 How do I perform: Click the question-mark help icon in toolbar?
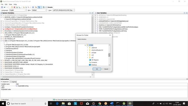(46, 7)
